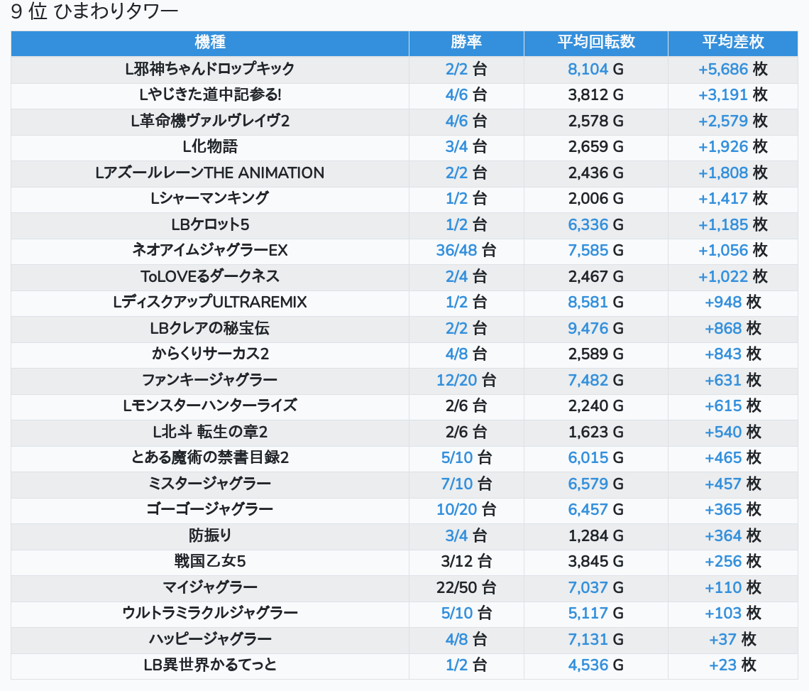The image size is (809, 691).
Task: Click the +3,191 枚 average difference value
Action: tap(732, 94)
